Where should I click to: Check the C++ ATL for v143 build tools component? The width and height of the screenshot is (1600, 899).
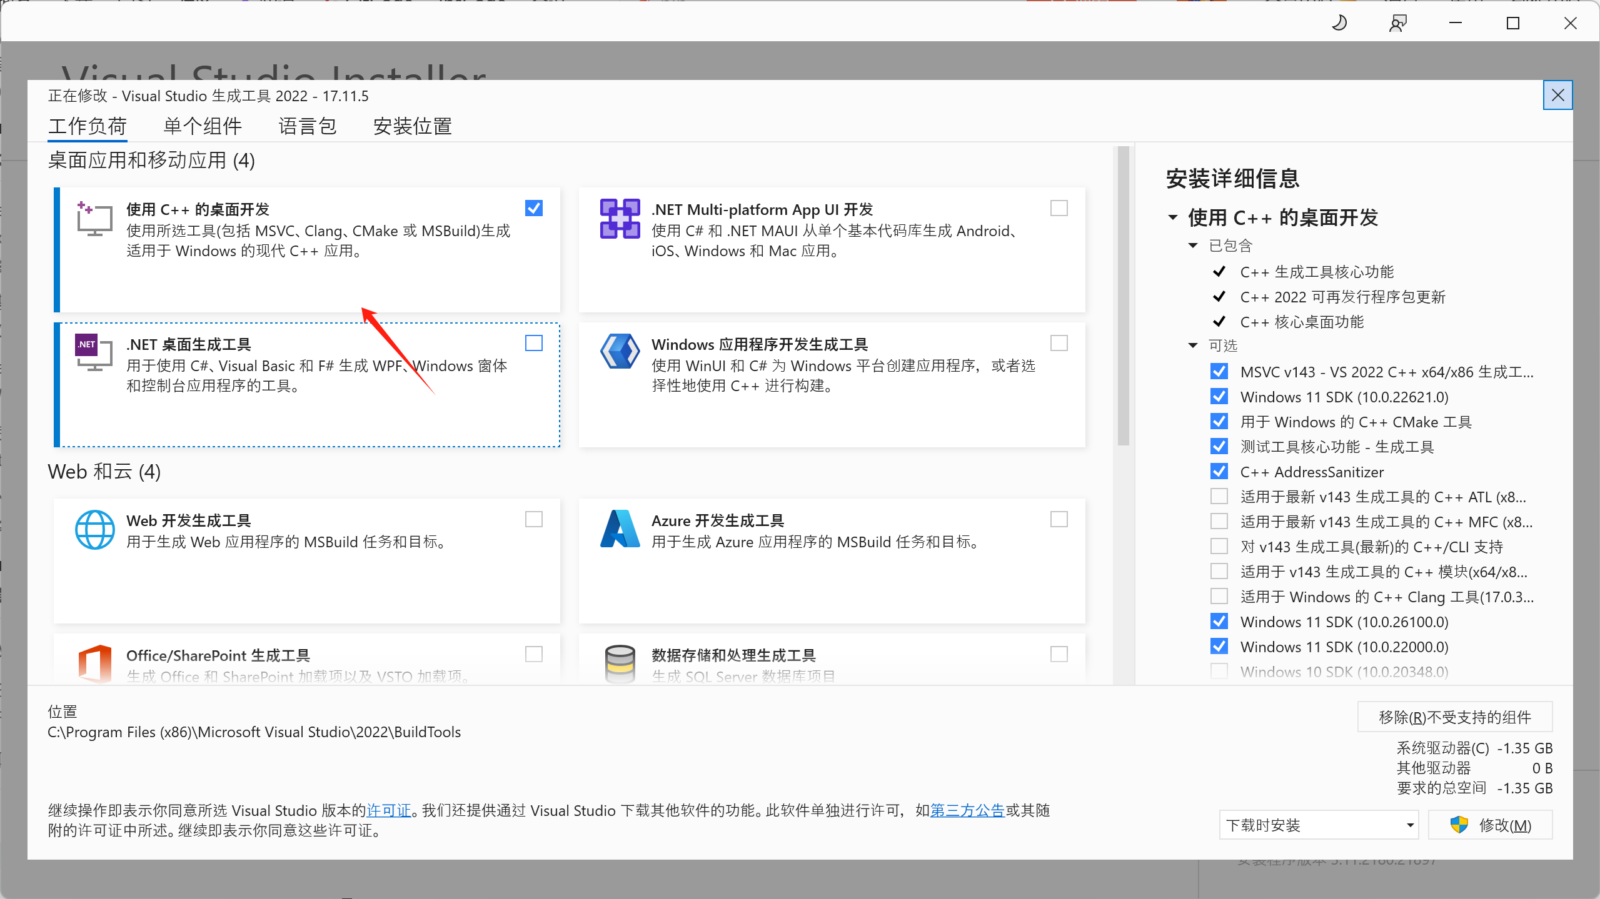(1219, 497)
